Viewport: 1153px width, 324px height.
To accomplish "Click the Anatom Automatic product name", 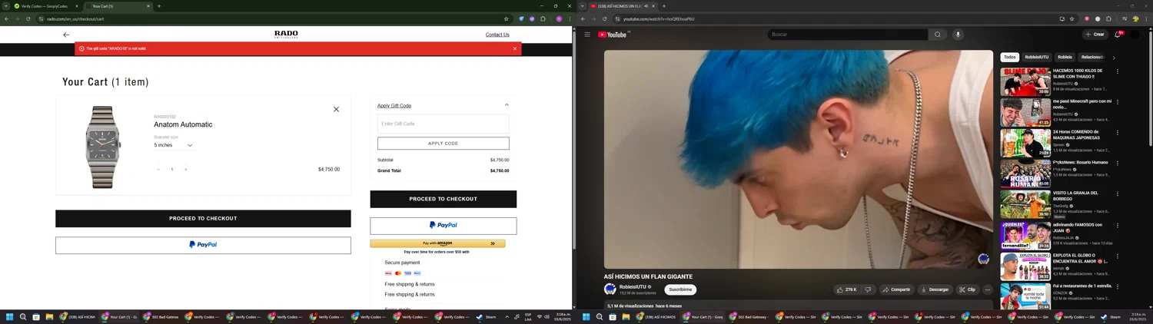I will point(183,124).
